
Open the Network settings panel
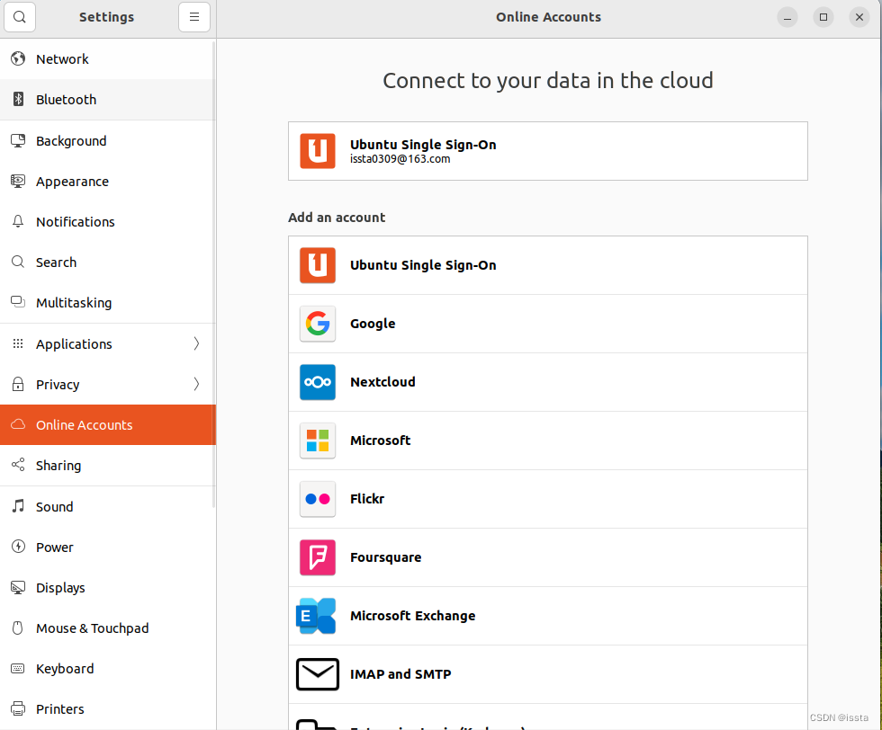click(107, 58)
